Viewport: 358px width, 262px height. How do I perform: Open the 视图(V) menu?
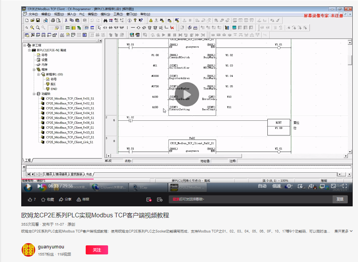59,14
